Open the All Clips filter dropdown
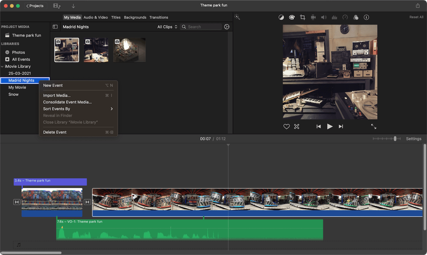This screenshot has width=427, height=255. tap(167, 27)
